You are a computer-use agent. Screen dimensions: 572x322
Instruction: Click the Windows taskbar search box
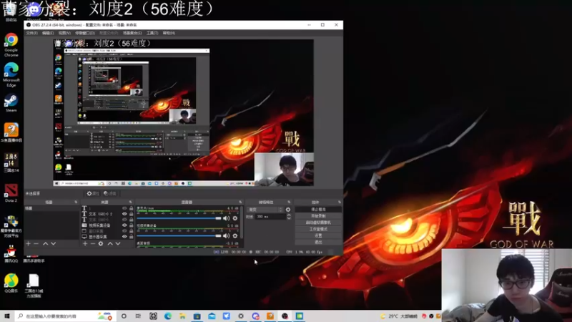point(66,316)
